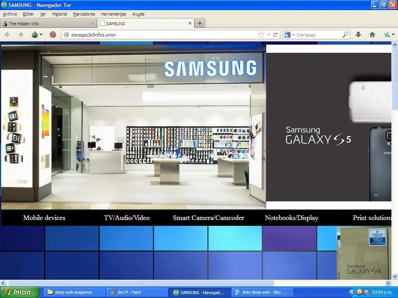Expand the search engine selector arrow
This screenshot has height=298, width=398.
click(x=293, y=35)
